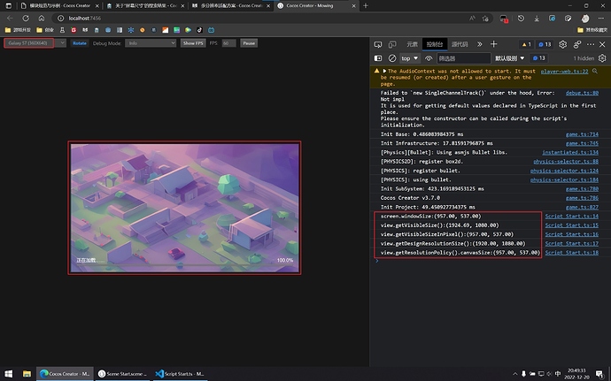The image size is (611, 381).
Task: Reload the localhost page
Action: pos(25,17)
